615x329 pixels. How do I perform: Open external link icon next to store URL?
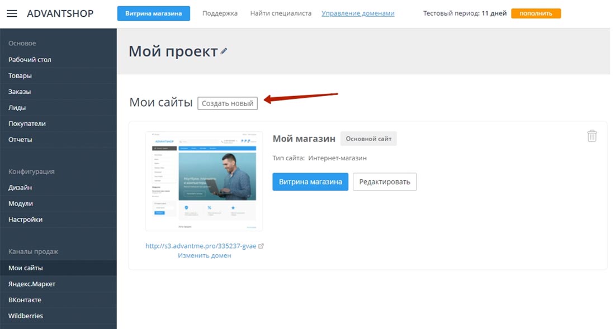pos(261,246)
